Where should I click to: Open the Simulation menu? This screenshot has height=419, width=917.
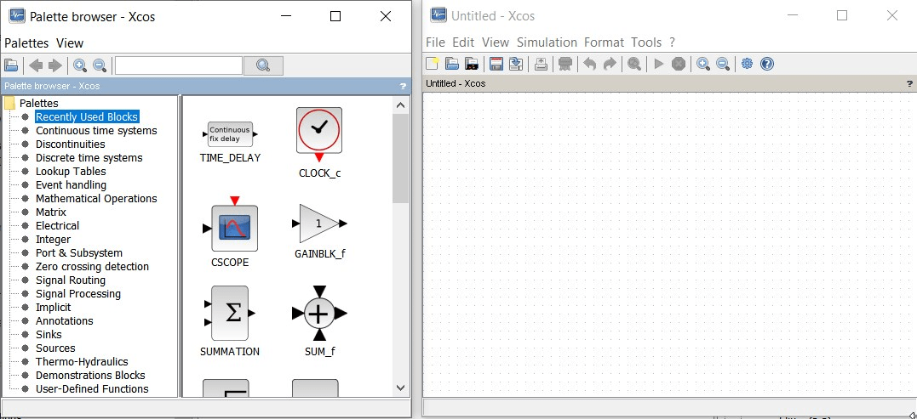point(547,42)
